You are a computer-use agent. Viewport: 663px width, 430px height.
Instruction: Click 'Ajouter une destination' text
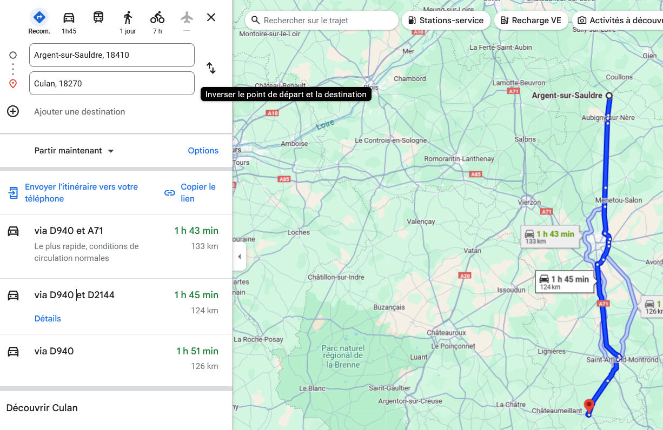[x=79, y=112]
